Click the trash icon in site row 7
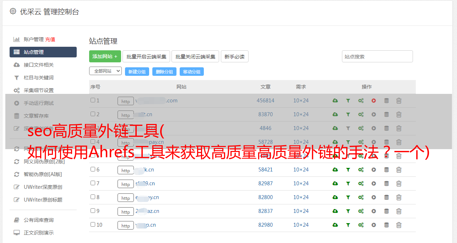This screenshot has width=457, height=243. 399,183
